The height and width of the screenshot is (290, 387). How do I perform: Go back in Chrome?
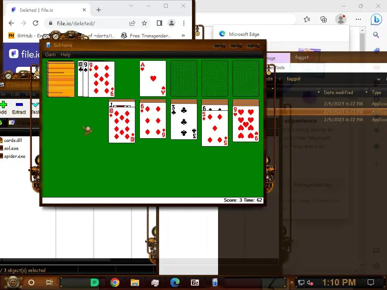[11, 23]
